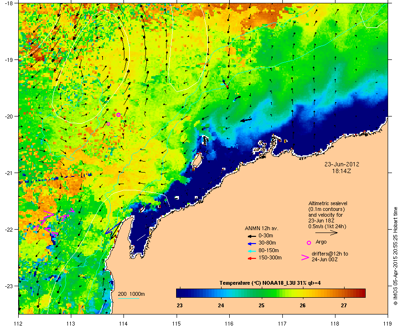Screen dimensions: 402x326
Task: Select the date text 23-Jun-2012
Action: tap(342, 164)
